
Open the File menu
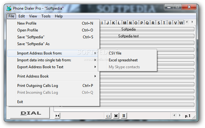[11, 16]
